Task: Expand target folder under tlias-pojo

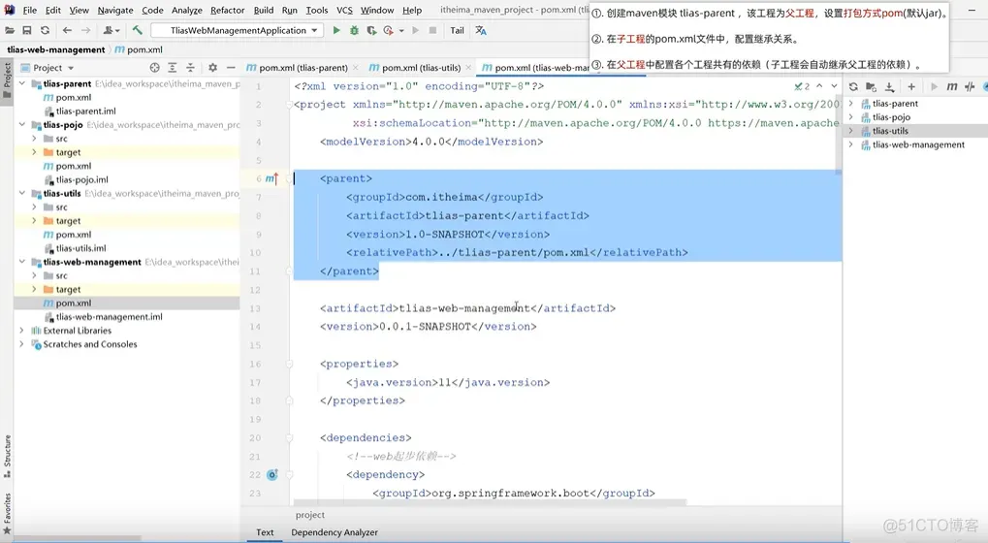Action: pos(34,152)
